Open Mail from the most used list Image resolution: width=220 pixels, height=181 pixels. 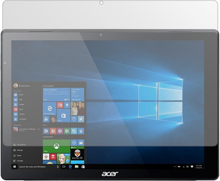pyautogui.click(x=18, y=100)
